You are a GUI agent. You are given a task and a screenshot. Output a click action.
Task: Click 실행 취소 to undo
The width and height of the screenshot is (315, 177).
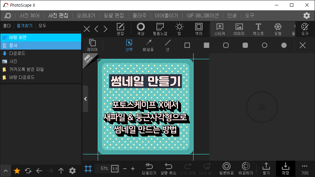coord(169,169)
